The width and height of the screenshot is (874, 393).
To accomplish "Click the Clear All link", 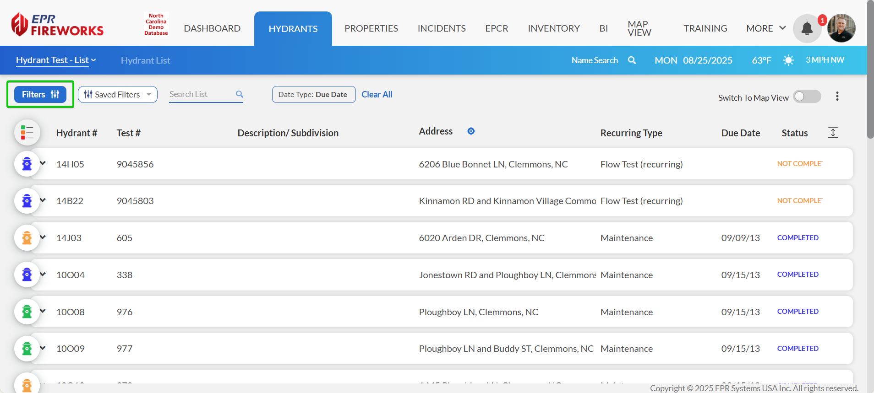I will [377, 95].
